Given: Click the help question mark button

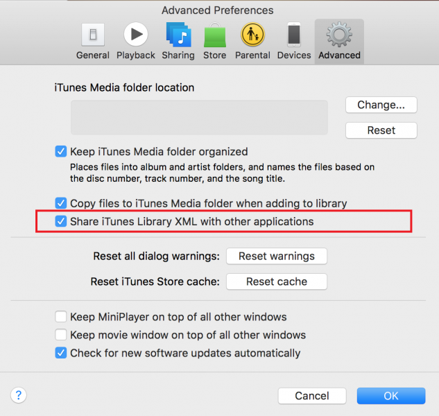Looking at the screenshot, I should coord(19,395).
